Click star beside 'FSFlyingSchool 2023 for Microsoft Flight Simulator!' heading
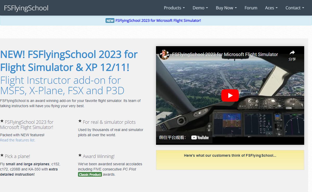This screenshot has height=192, width=312. click(x=2, y=121)
